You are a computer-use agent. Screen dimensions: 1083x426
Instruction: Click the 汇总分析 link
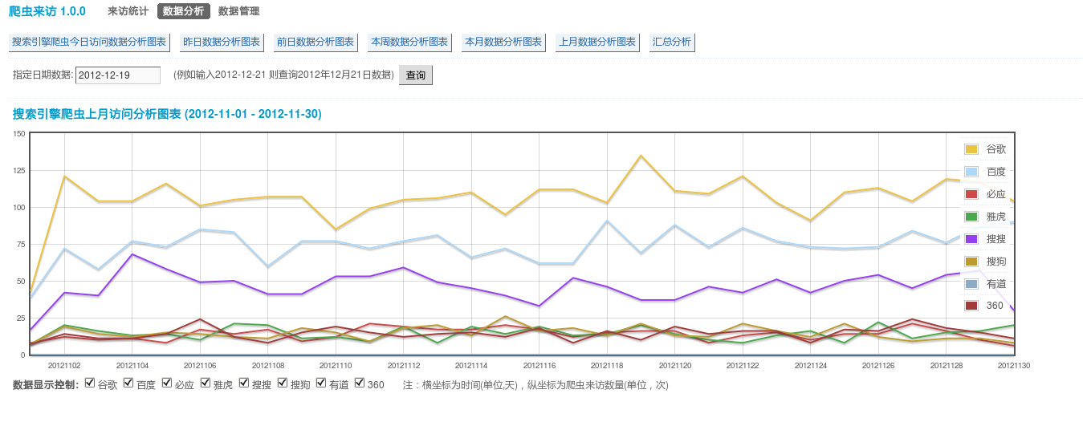(672, 42)
